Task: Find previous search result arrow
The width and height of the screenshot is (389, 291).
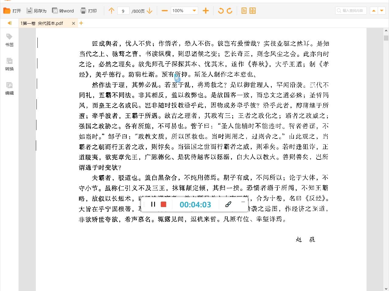Action: (374, 11)
